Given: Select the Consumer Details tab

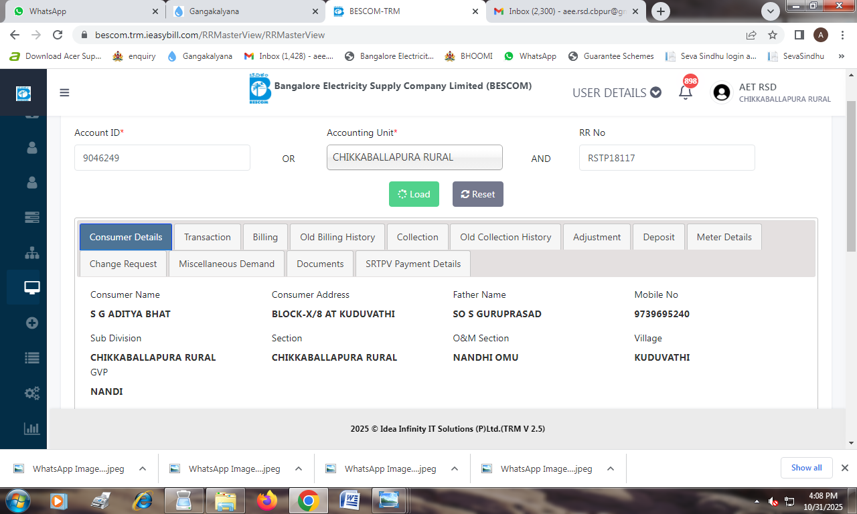Looking at the screenshot, I should coord(126,237).
